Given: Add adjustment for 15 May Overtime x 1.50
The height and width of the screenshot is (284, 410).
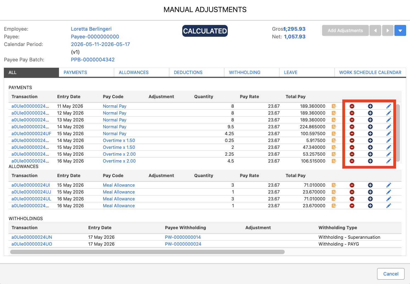Looking at the screenshot, I should [x=370, y=147].
